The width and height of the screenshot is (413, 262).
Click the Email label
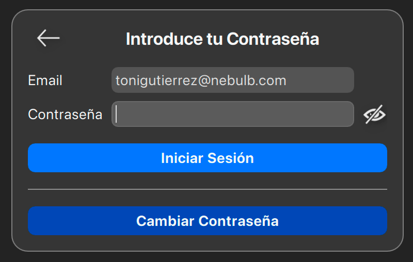45,80
